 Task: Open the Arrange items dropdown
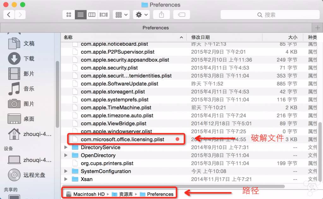pos(122,15)
